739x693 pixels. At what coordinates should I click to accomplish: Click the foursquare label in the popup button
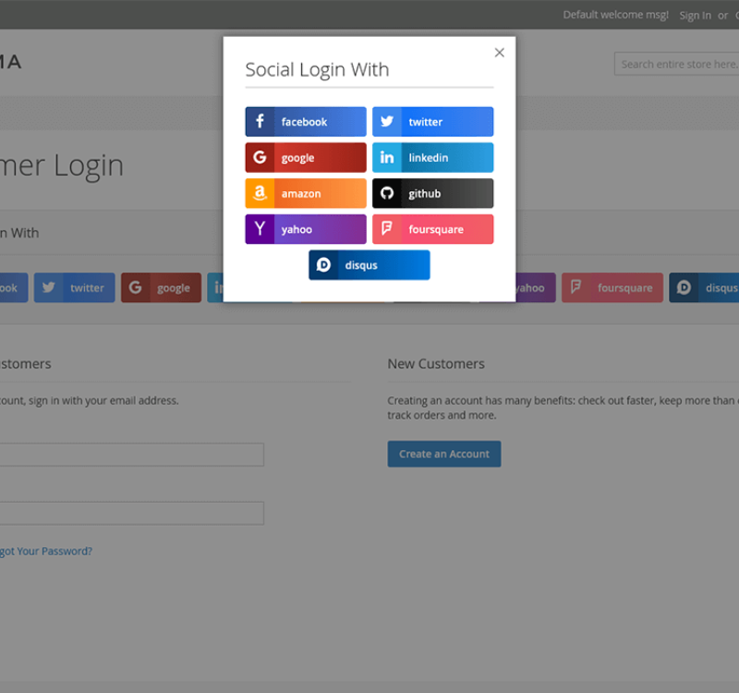(436, 230)
